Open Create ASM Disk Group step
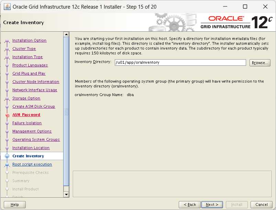The width and height of the screenshot is (276, 210). [x=34, y=106]
